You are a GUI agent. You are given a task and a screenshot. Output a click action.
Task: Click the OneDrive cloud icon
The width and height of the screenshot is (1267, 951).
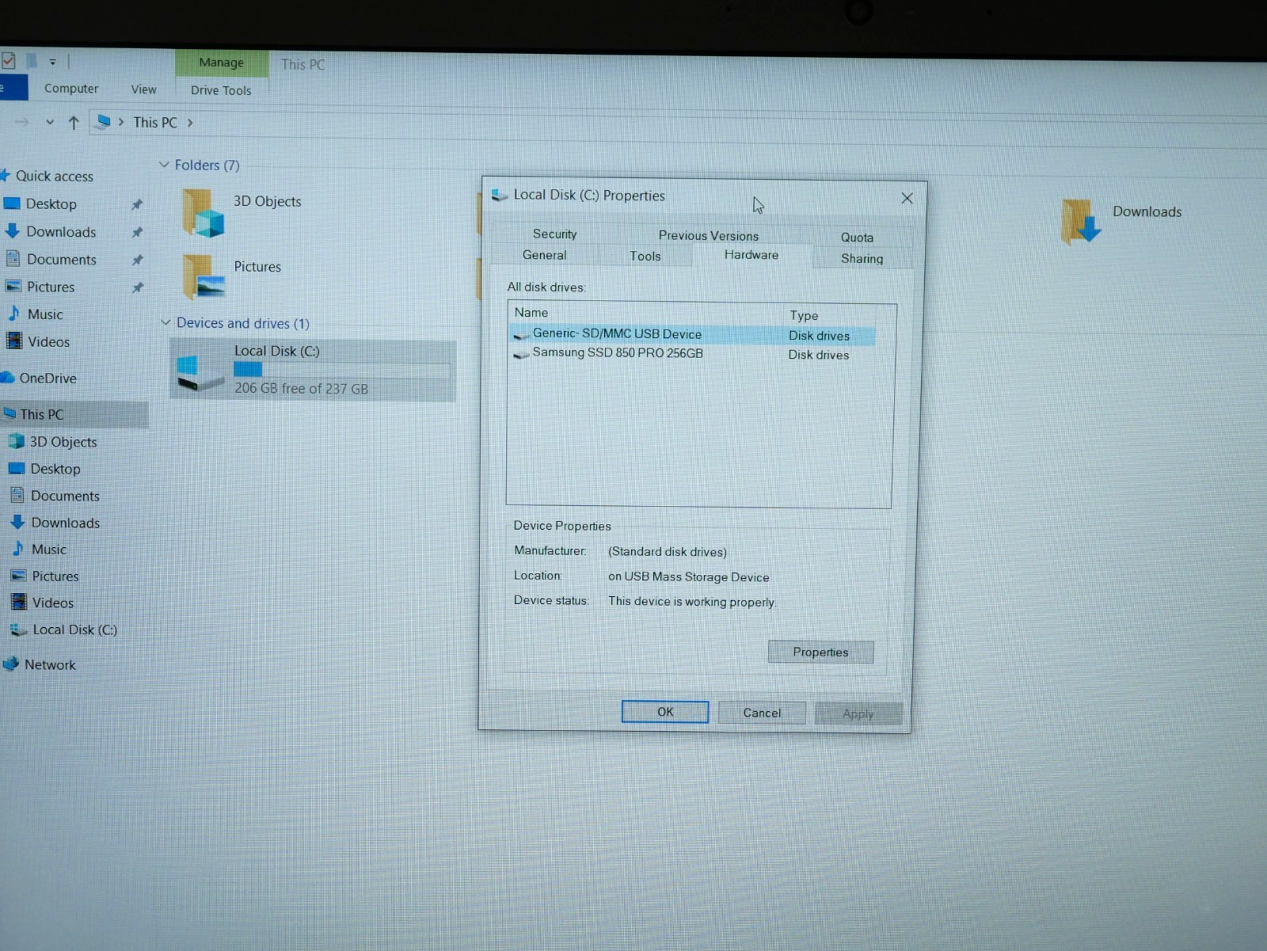(8, 378)
